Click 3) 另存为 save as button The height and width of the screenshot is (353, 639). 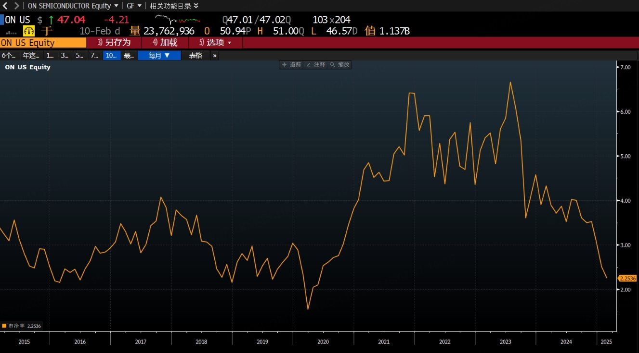(114, 42)
